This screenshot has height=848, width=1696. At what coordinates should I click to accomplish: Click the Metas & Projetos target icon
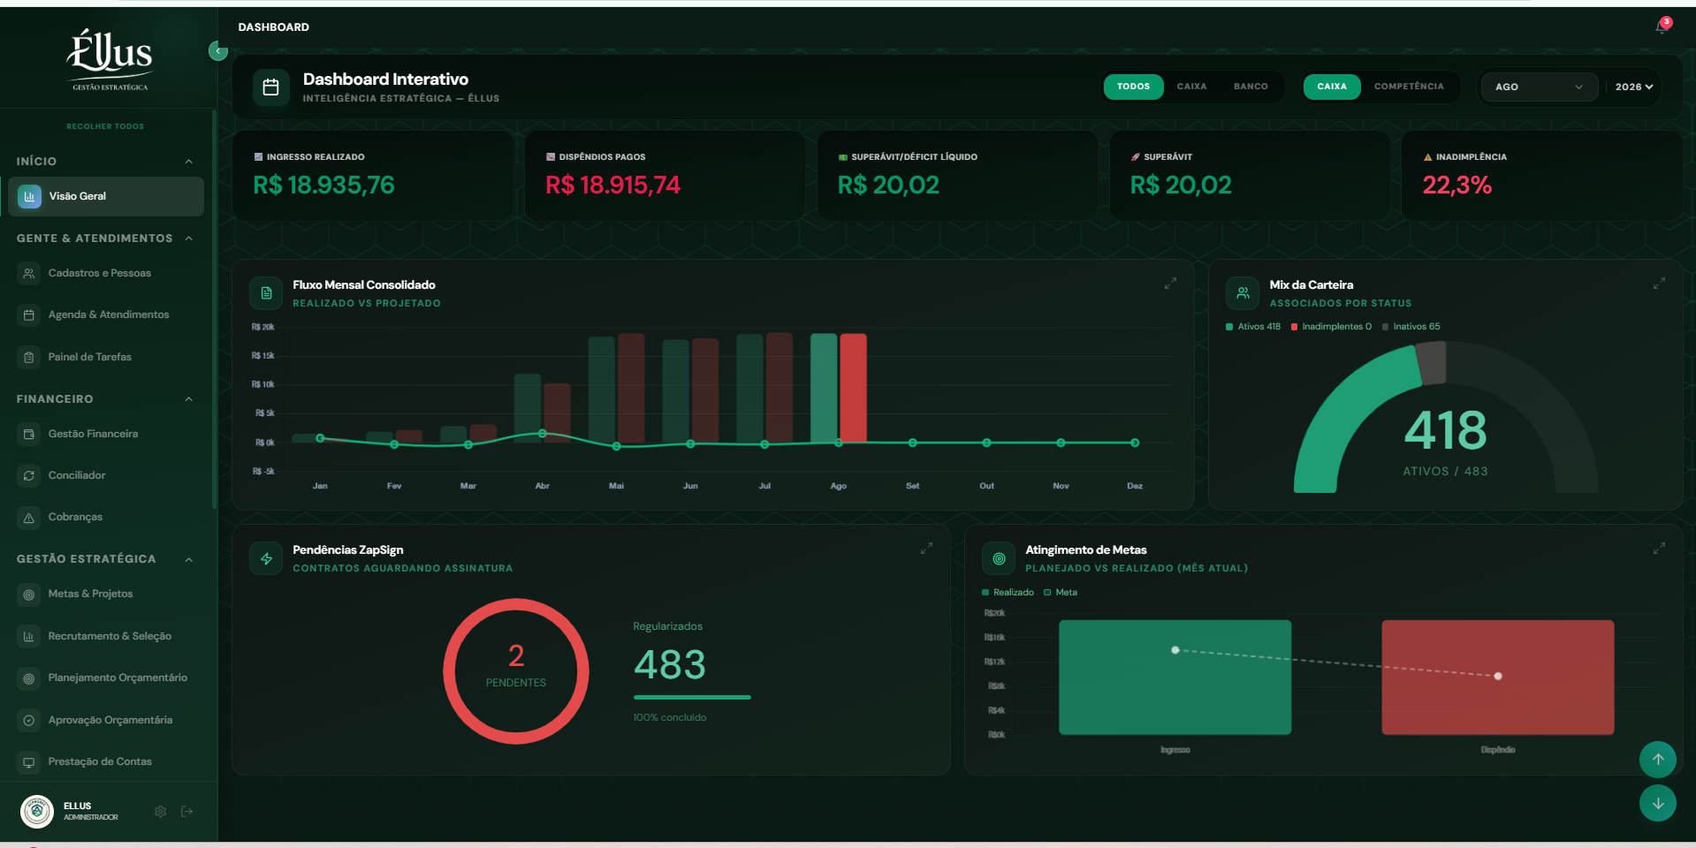[29, 594]
